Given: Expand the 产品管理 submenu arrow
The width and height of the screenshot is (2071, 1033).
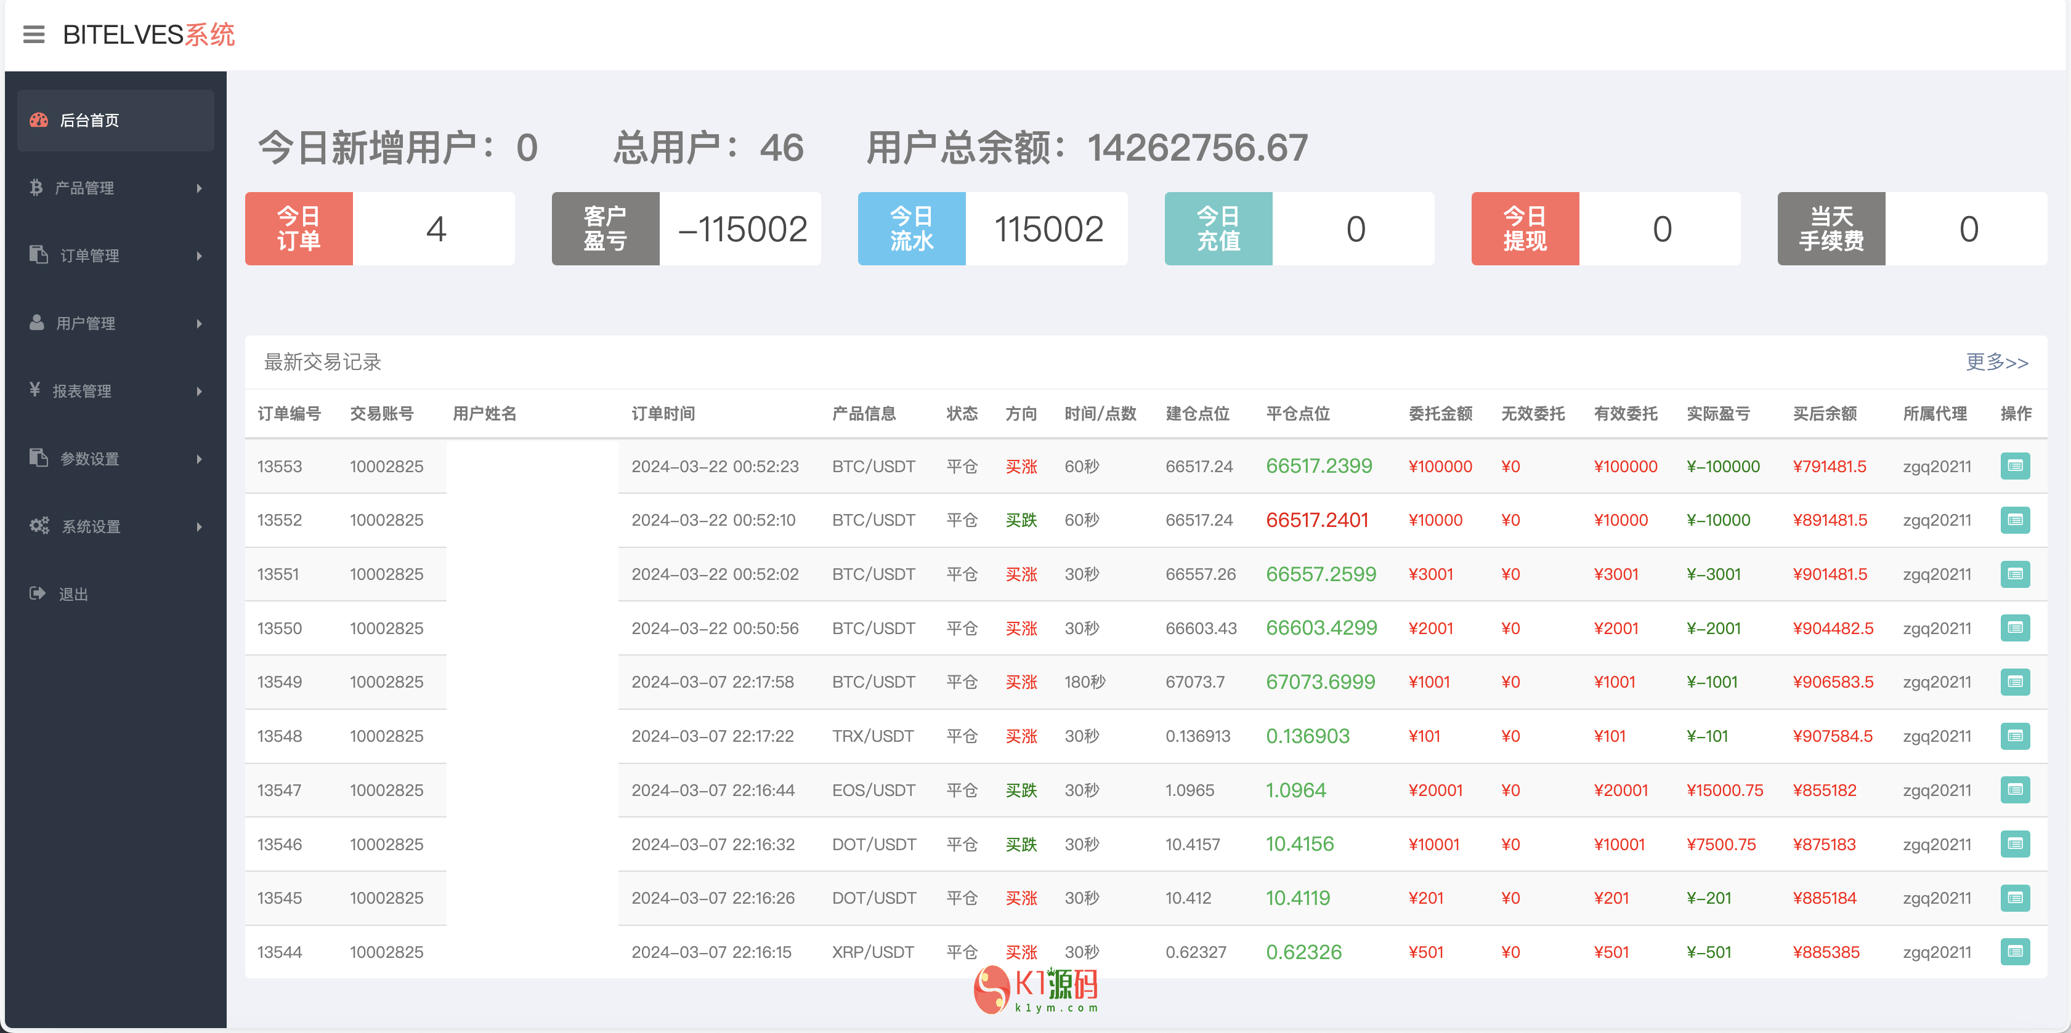Looking at the screenshot, I should pyautogui.click(x=200, y=188).
